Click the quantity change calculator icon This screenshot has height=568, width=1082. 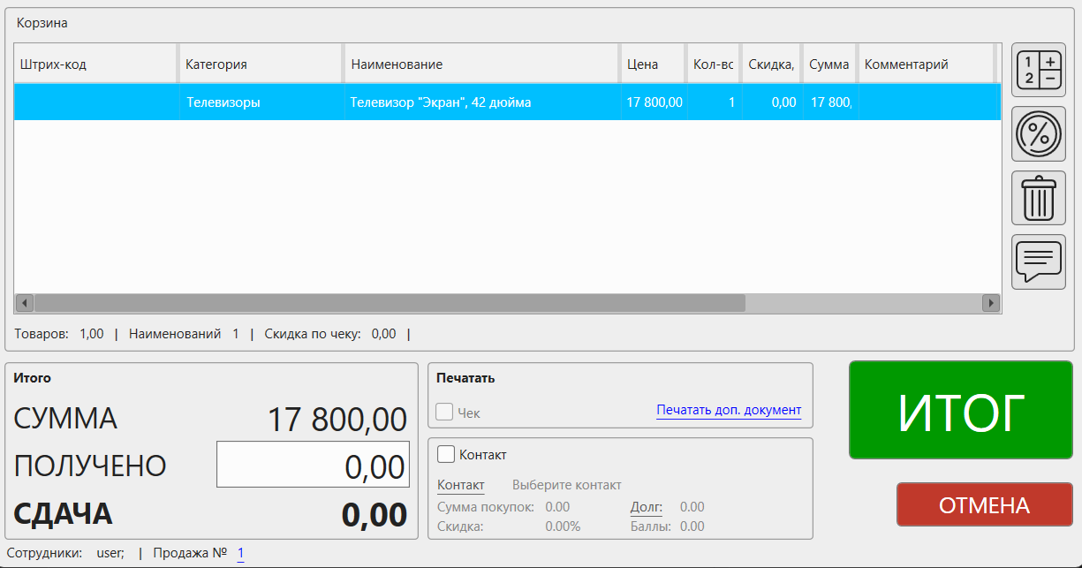tap(1038, 71)
